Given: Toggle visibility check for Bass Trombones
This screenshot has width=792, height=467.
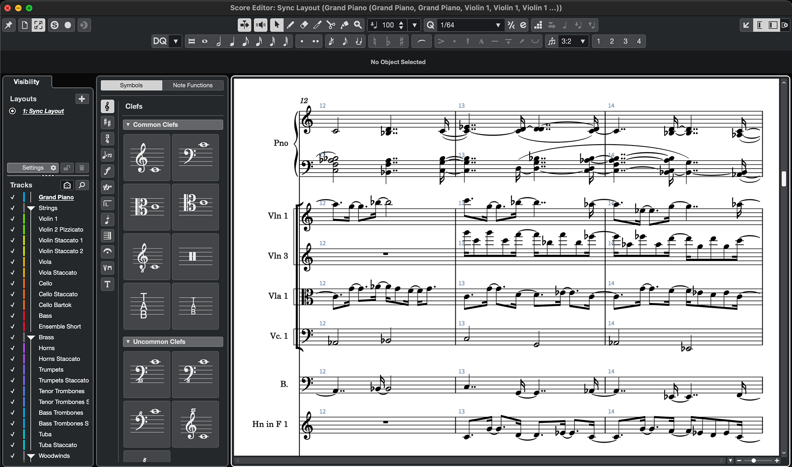Looking at the screenshot, I should coord(12,413).
